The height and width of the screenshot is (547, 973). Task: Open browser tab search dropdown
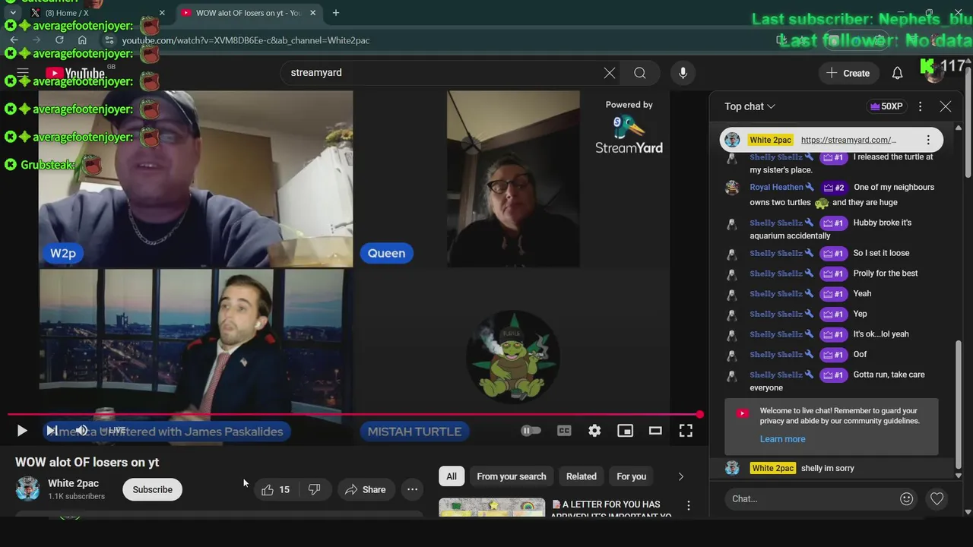click(13, 13)
